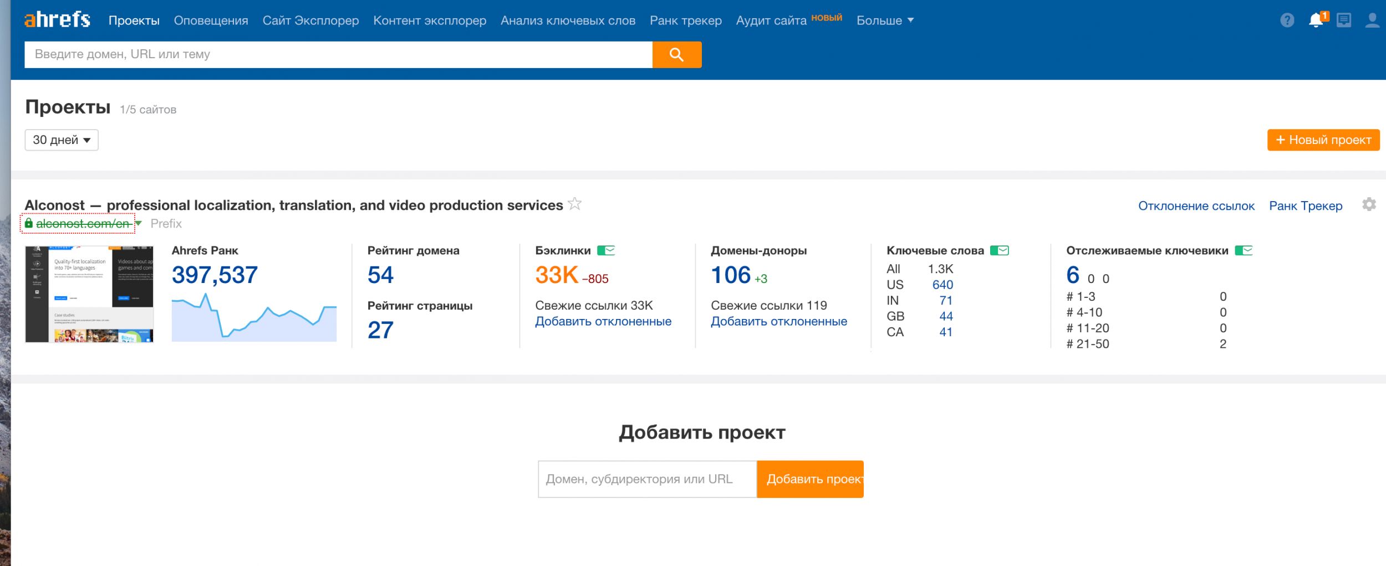
Task: Click the orange search magnifier button
Action: (x=677, y=54)
